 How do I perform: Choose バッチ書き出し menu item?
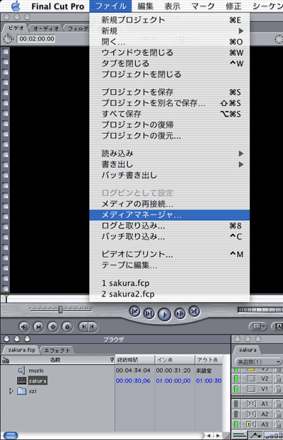click(169, 175)
